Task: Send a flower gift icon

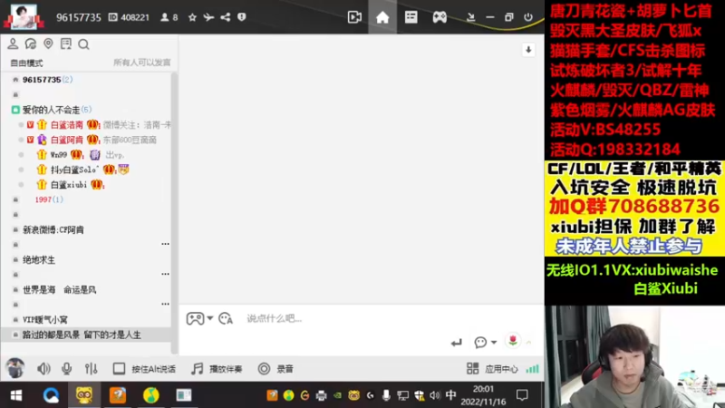Action: click(512, 341)
